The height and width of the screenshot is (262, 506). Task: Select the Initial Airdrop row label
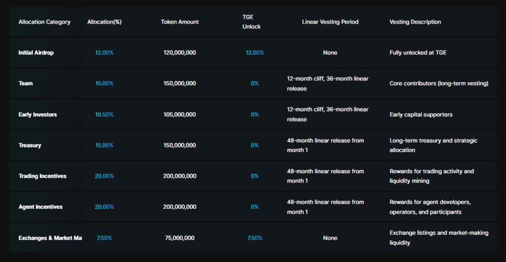pyautogui.click(x=36, y=52)
